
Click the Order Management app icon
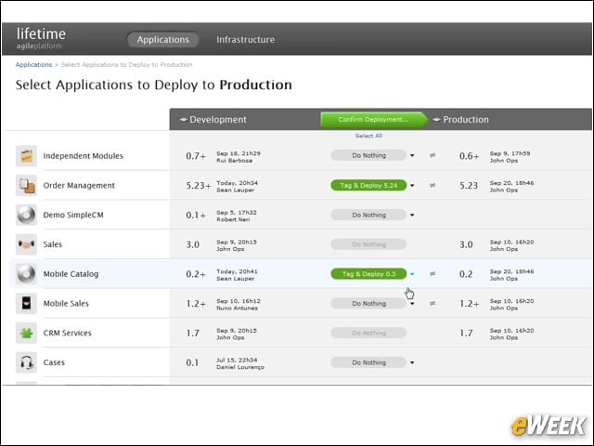pyautogui.click(x=26, y=186)
